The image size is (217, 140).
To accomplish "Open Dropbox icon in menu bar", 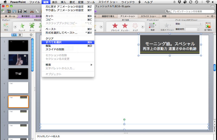I will pos(180,2).
